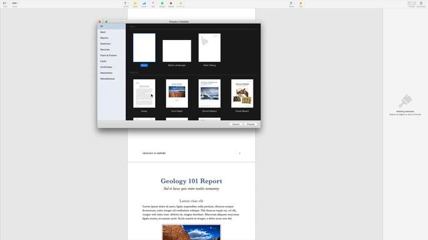Click the Blank template label
The width and height of the screenshot is (428, 240).
pos(144,65)
